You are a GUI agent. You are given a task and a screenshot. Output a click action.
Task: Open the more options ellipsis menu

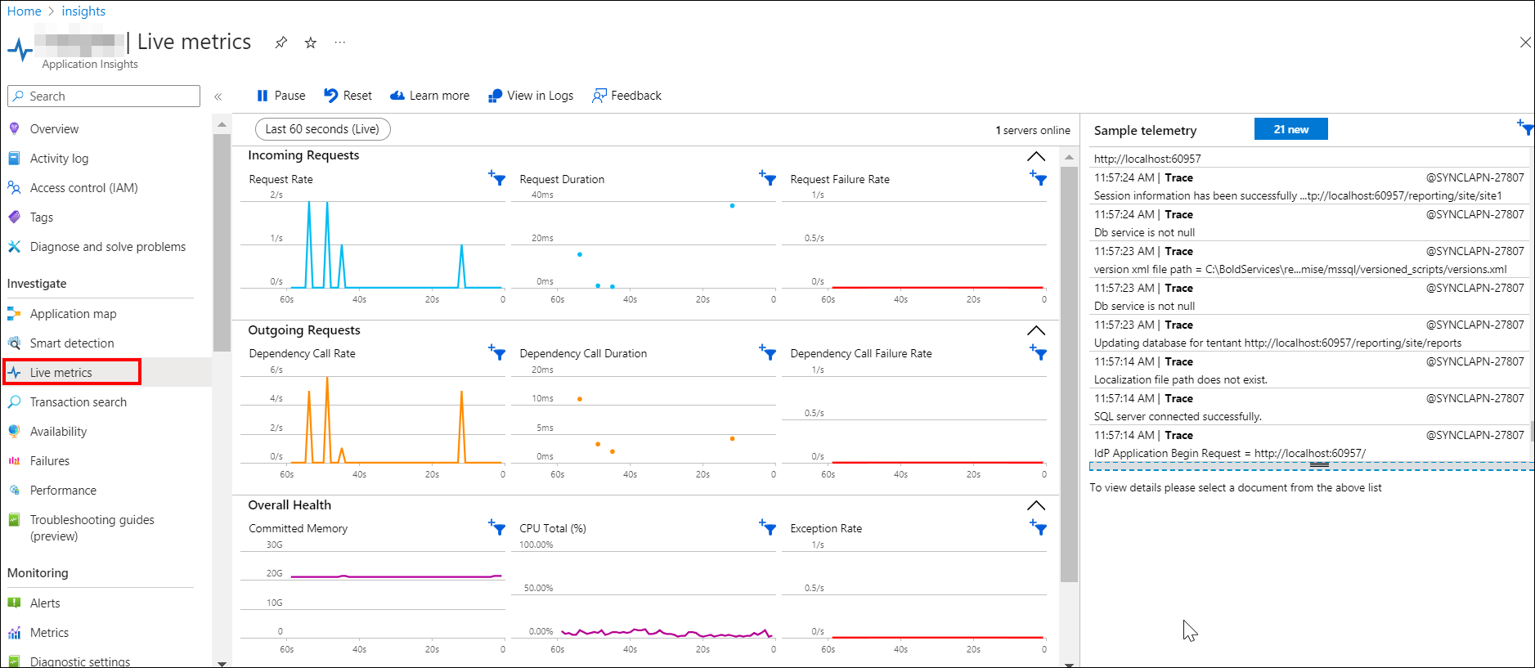click(340, 43)
